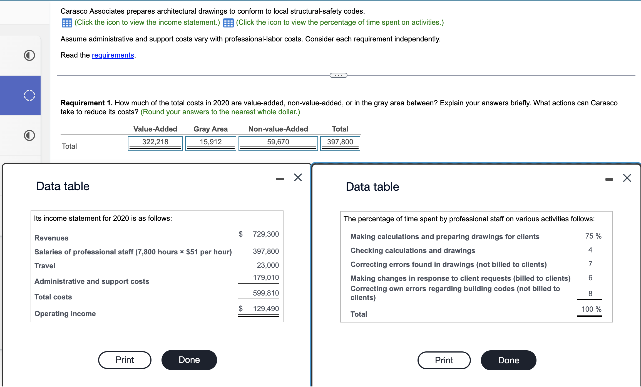Open the requirements link
Image resolution: width=641 pixels, height=387 pixels.
click(x=112, y=55)
